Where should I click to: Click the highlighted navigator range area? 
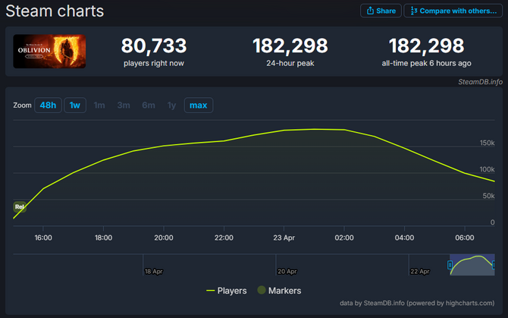point(472,265)
